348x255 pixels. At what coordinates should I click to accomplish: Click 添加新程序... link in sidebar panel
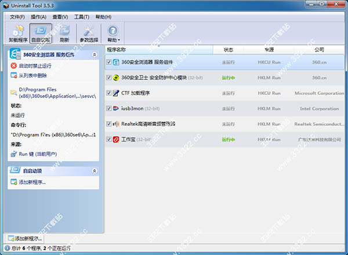coord(32,182)
